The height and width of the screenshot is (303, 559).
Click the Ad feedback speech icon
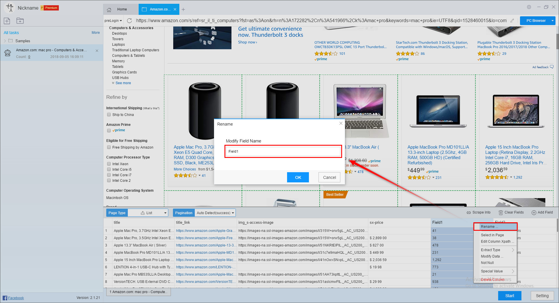click(552, 67)
